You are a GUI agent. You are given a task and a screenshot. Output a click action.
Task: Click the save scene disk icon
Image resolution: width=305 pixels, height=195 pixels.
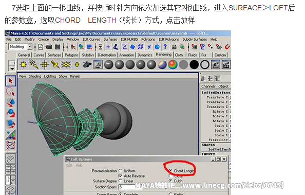[58, 47]
